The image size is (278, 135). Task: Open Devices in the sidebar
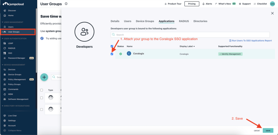pos(11,70)
